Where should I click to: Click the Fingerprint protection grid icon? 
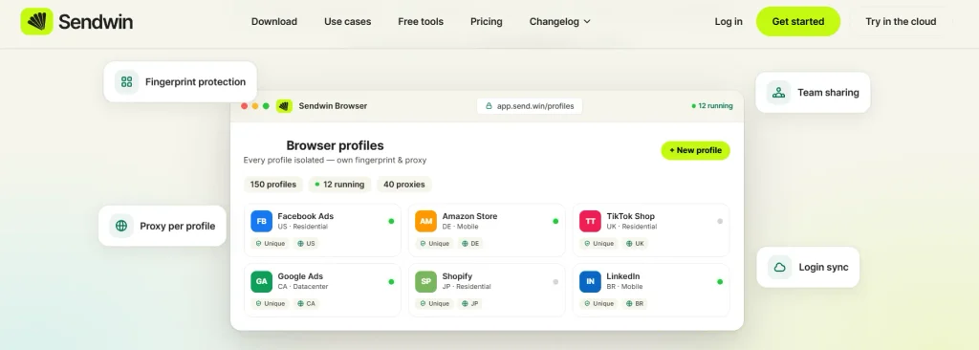click(127, 82)
